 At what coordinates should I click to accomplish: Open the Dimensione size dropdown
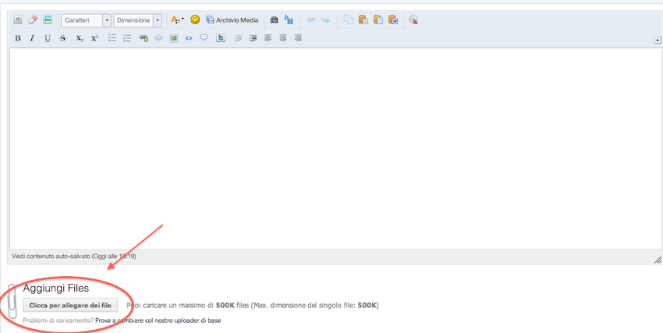[x=138, y=20]
